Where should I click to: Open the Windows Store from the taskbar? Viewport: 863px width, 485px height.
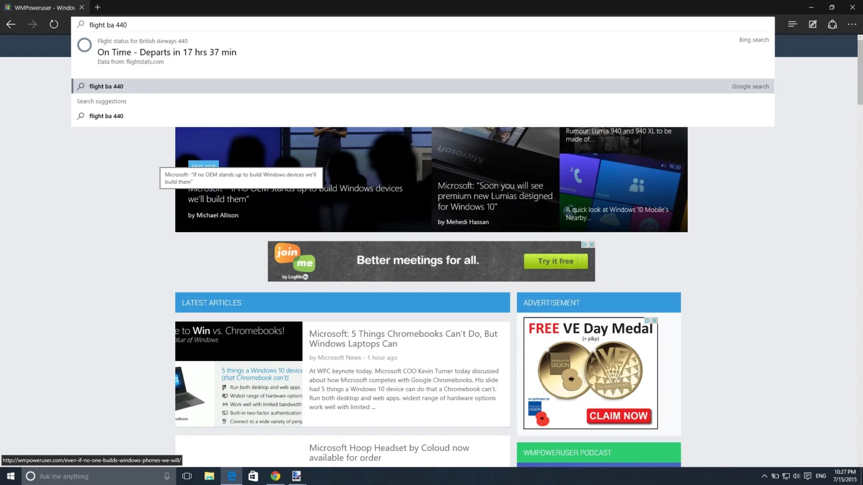pos(253,476)
